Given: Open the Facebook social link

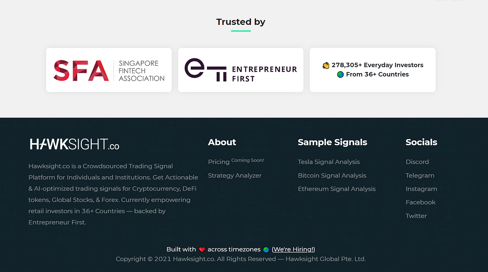Looking at the screenshot, I should [420, 202].
